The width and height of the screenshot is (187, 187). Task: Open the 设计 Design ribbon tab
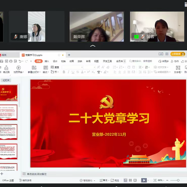tap(55, 61)
